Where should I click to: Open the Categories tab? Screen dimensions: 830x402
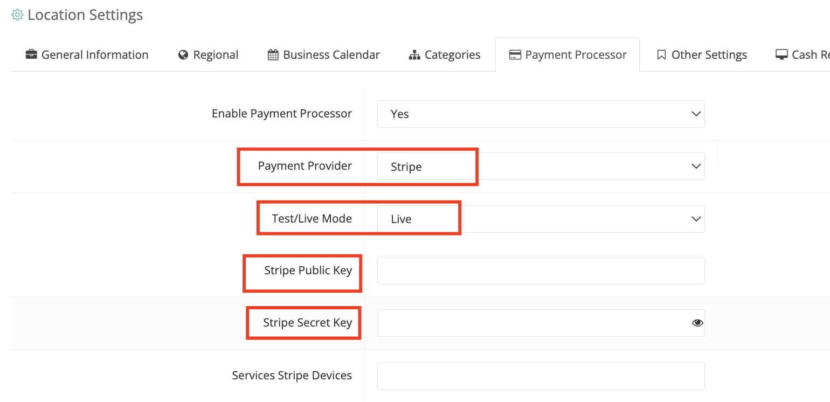(445, 54)
